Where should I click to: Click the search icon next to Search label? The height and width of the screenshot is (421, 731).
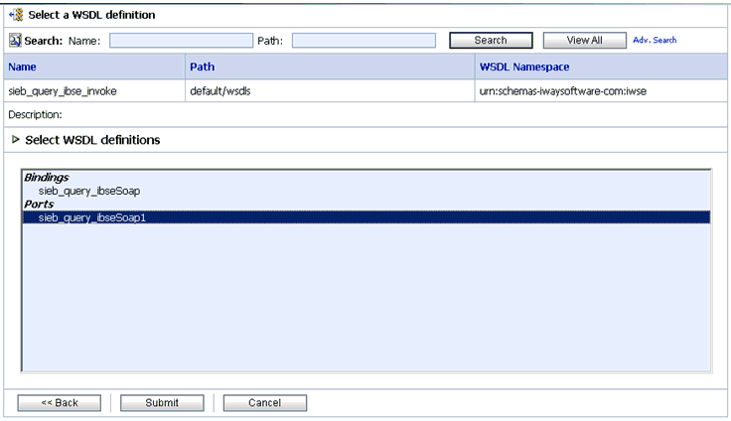(x=15, y=41)
